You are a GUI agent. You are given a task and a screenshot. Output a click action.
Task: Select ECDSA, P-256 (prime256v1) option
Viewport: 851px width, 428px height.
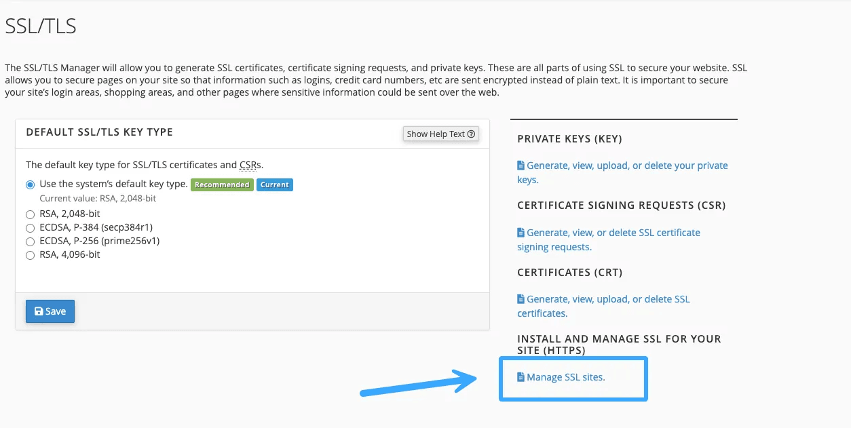click(30, 241)
